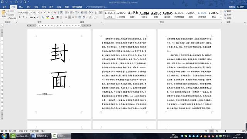The height and width of the screenshot is (139, 247).
Task: Toggle Show/Hide paragraph marks
Action: pos(101,12)
